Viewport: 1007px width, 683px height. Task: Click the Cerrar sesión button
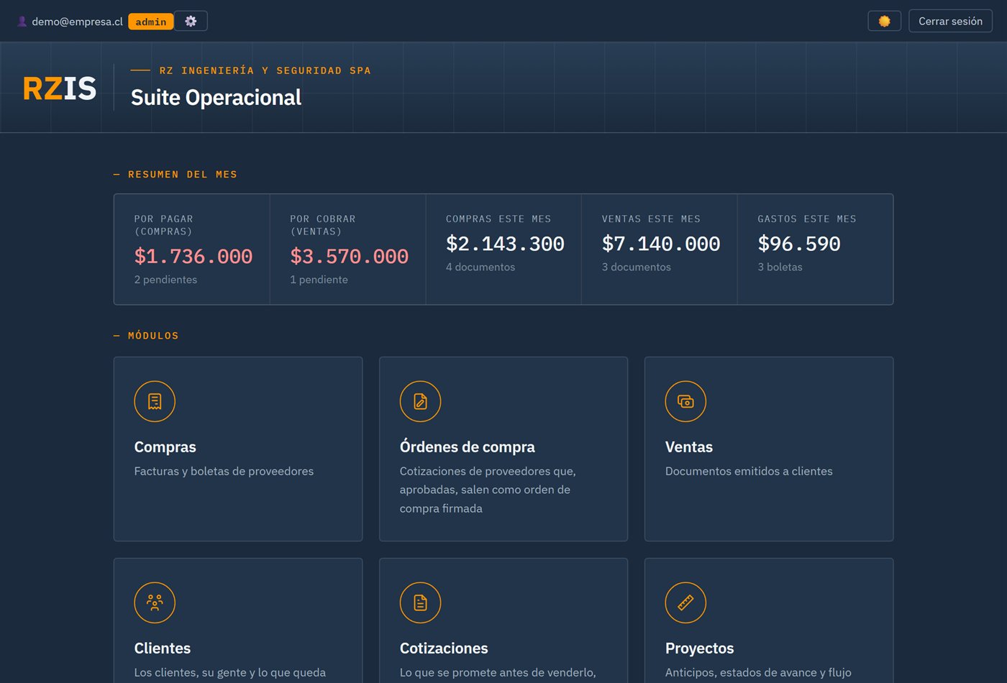[x=950, y=22]
